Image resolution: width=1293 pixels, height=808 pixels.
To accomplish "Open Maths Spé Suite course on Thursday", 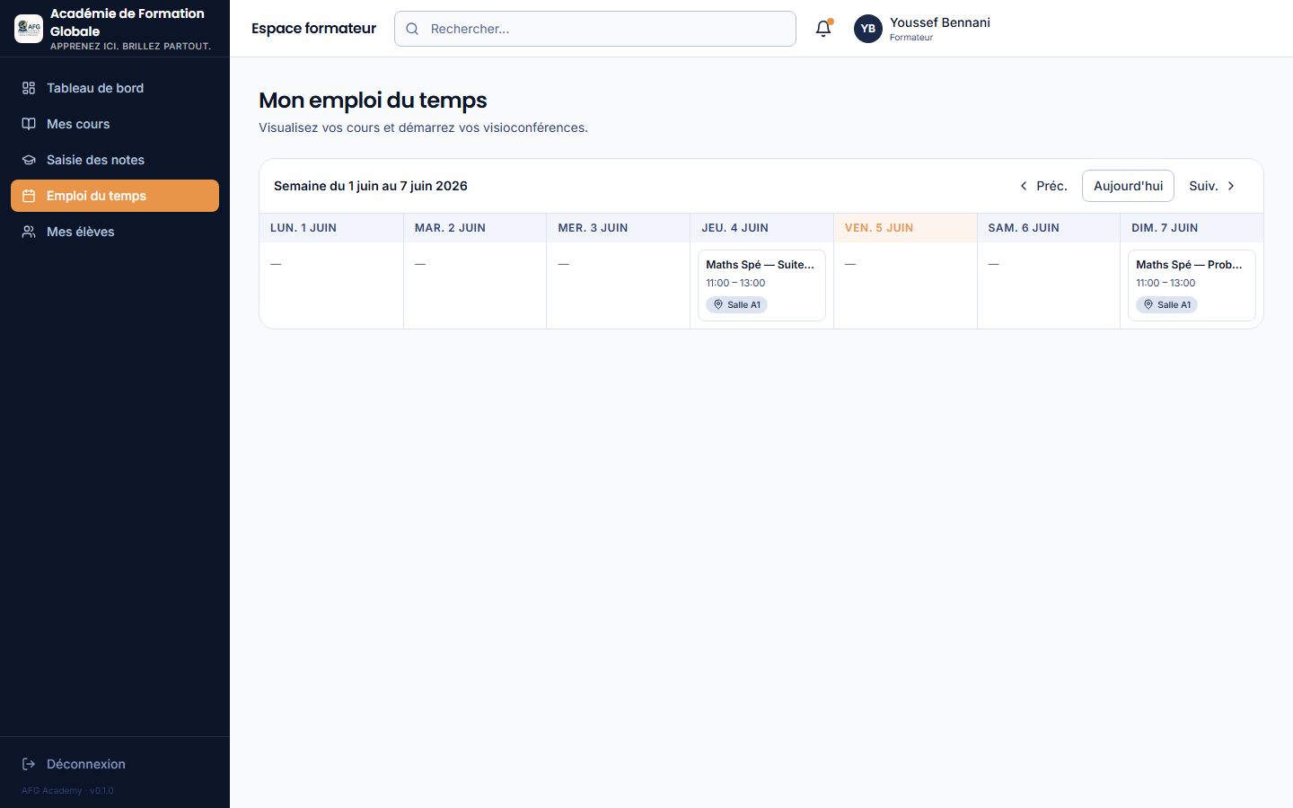I will tap(761, 285).
